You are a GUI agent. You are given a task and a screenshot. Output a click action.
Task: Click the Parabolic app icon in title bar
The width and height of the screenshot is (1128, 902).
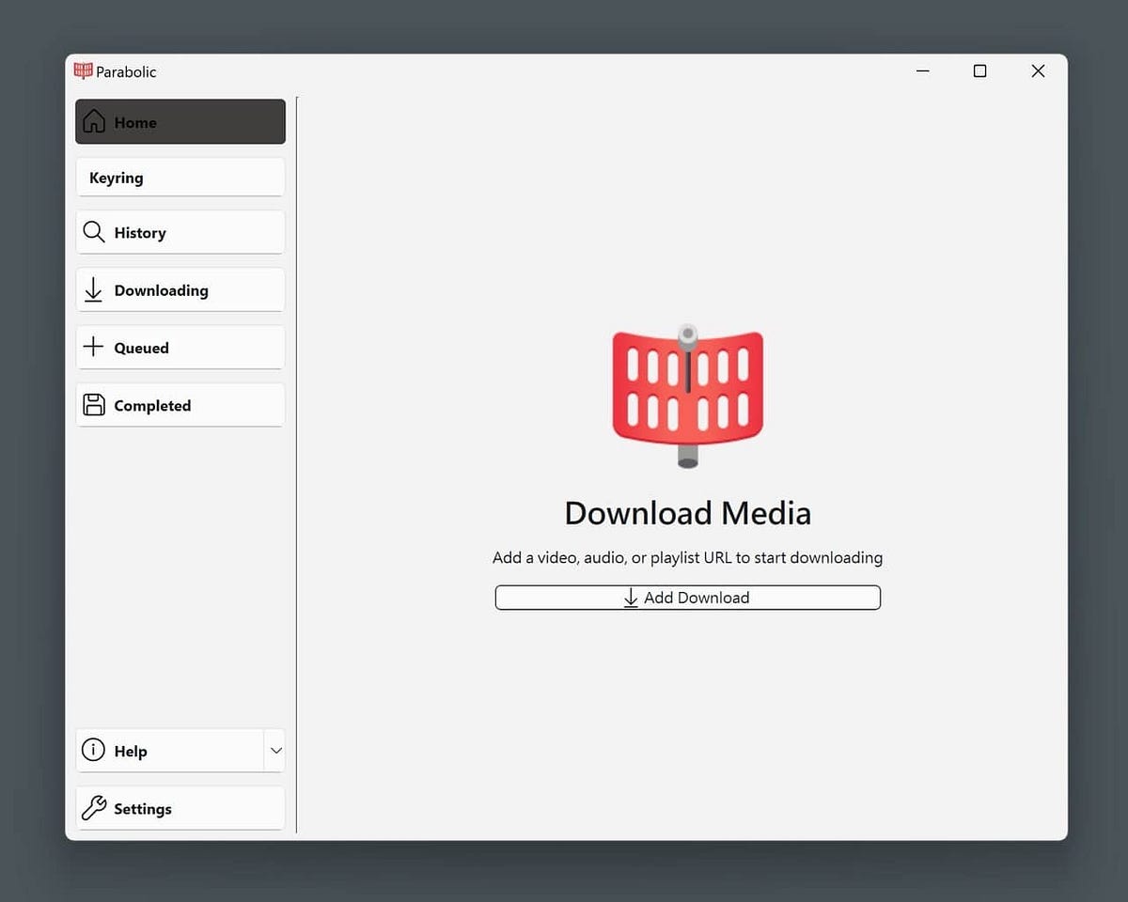(x=84, y=71)
